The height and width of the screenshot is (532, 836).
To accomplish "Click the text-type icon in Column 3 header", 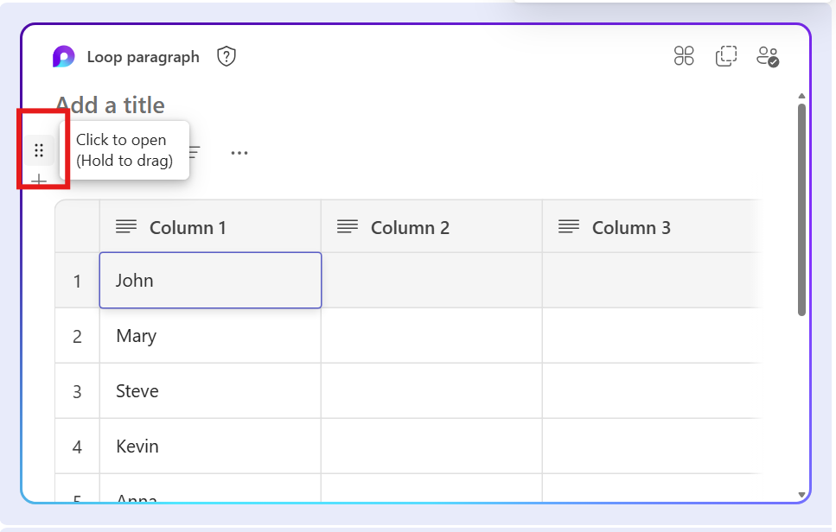I will [569, 227].
